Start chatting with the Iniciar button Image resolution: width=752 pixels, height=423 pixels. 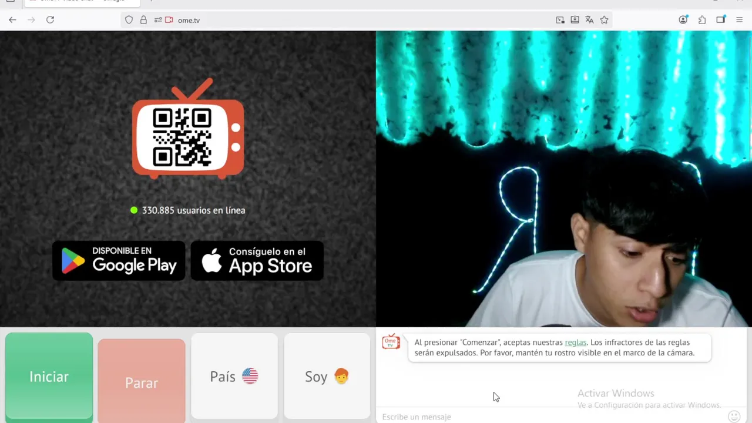tap(49, 377)
